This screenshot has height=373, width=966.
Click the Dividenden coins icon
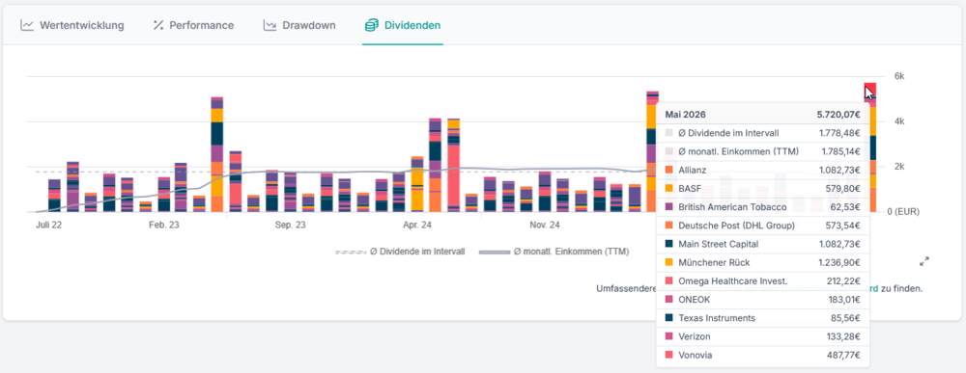click(x=372, y=25)
